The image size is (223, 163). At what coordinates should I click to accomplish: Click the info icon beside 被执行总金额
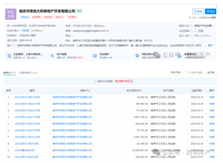point(95,82)
